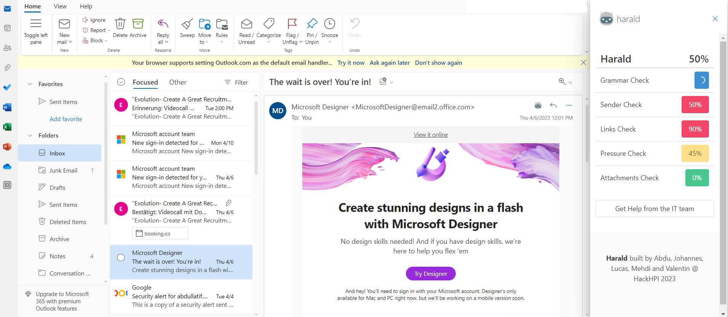The width and height of the screenshot is (728, 317).
Task: Open To Do checkmark app
Action: coord(7,87)
